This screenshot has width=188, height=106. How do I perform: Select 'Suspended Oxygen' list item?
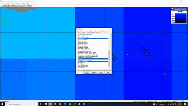[x=93, y=46]
